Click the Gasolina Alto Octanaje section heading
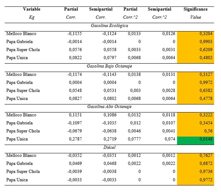This screenshot has width=221, height=192. (109, 107)
